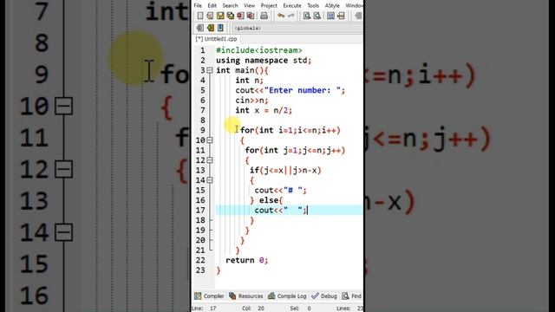The width and height of the screenshot is (555, 312).
Task: Click the 'int n;' declaration line
Action: click(x=250, y=81)
